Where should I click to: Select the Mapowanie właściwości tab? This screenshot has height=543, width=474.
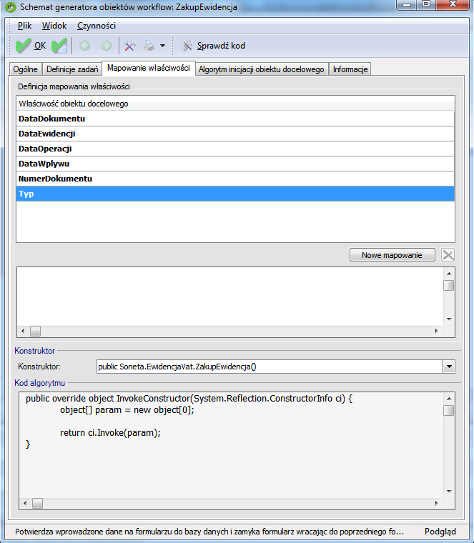coord(149,68)
